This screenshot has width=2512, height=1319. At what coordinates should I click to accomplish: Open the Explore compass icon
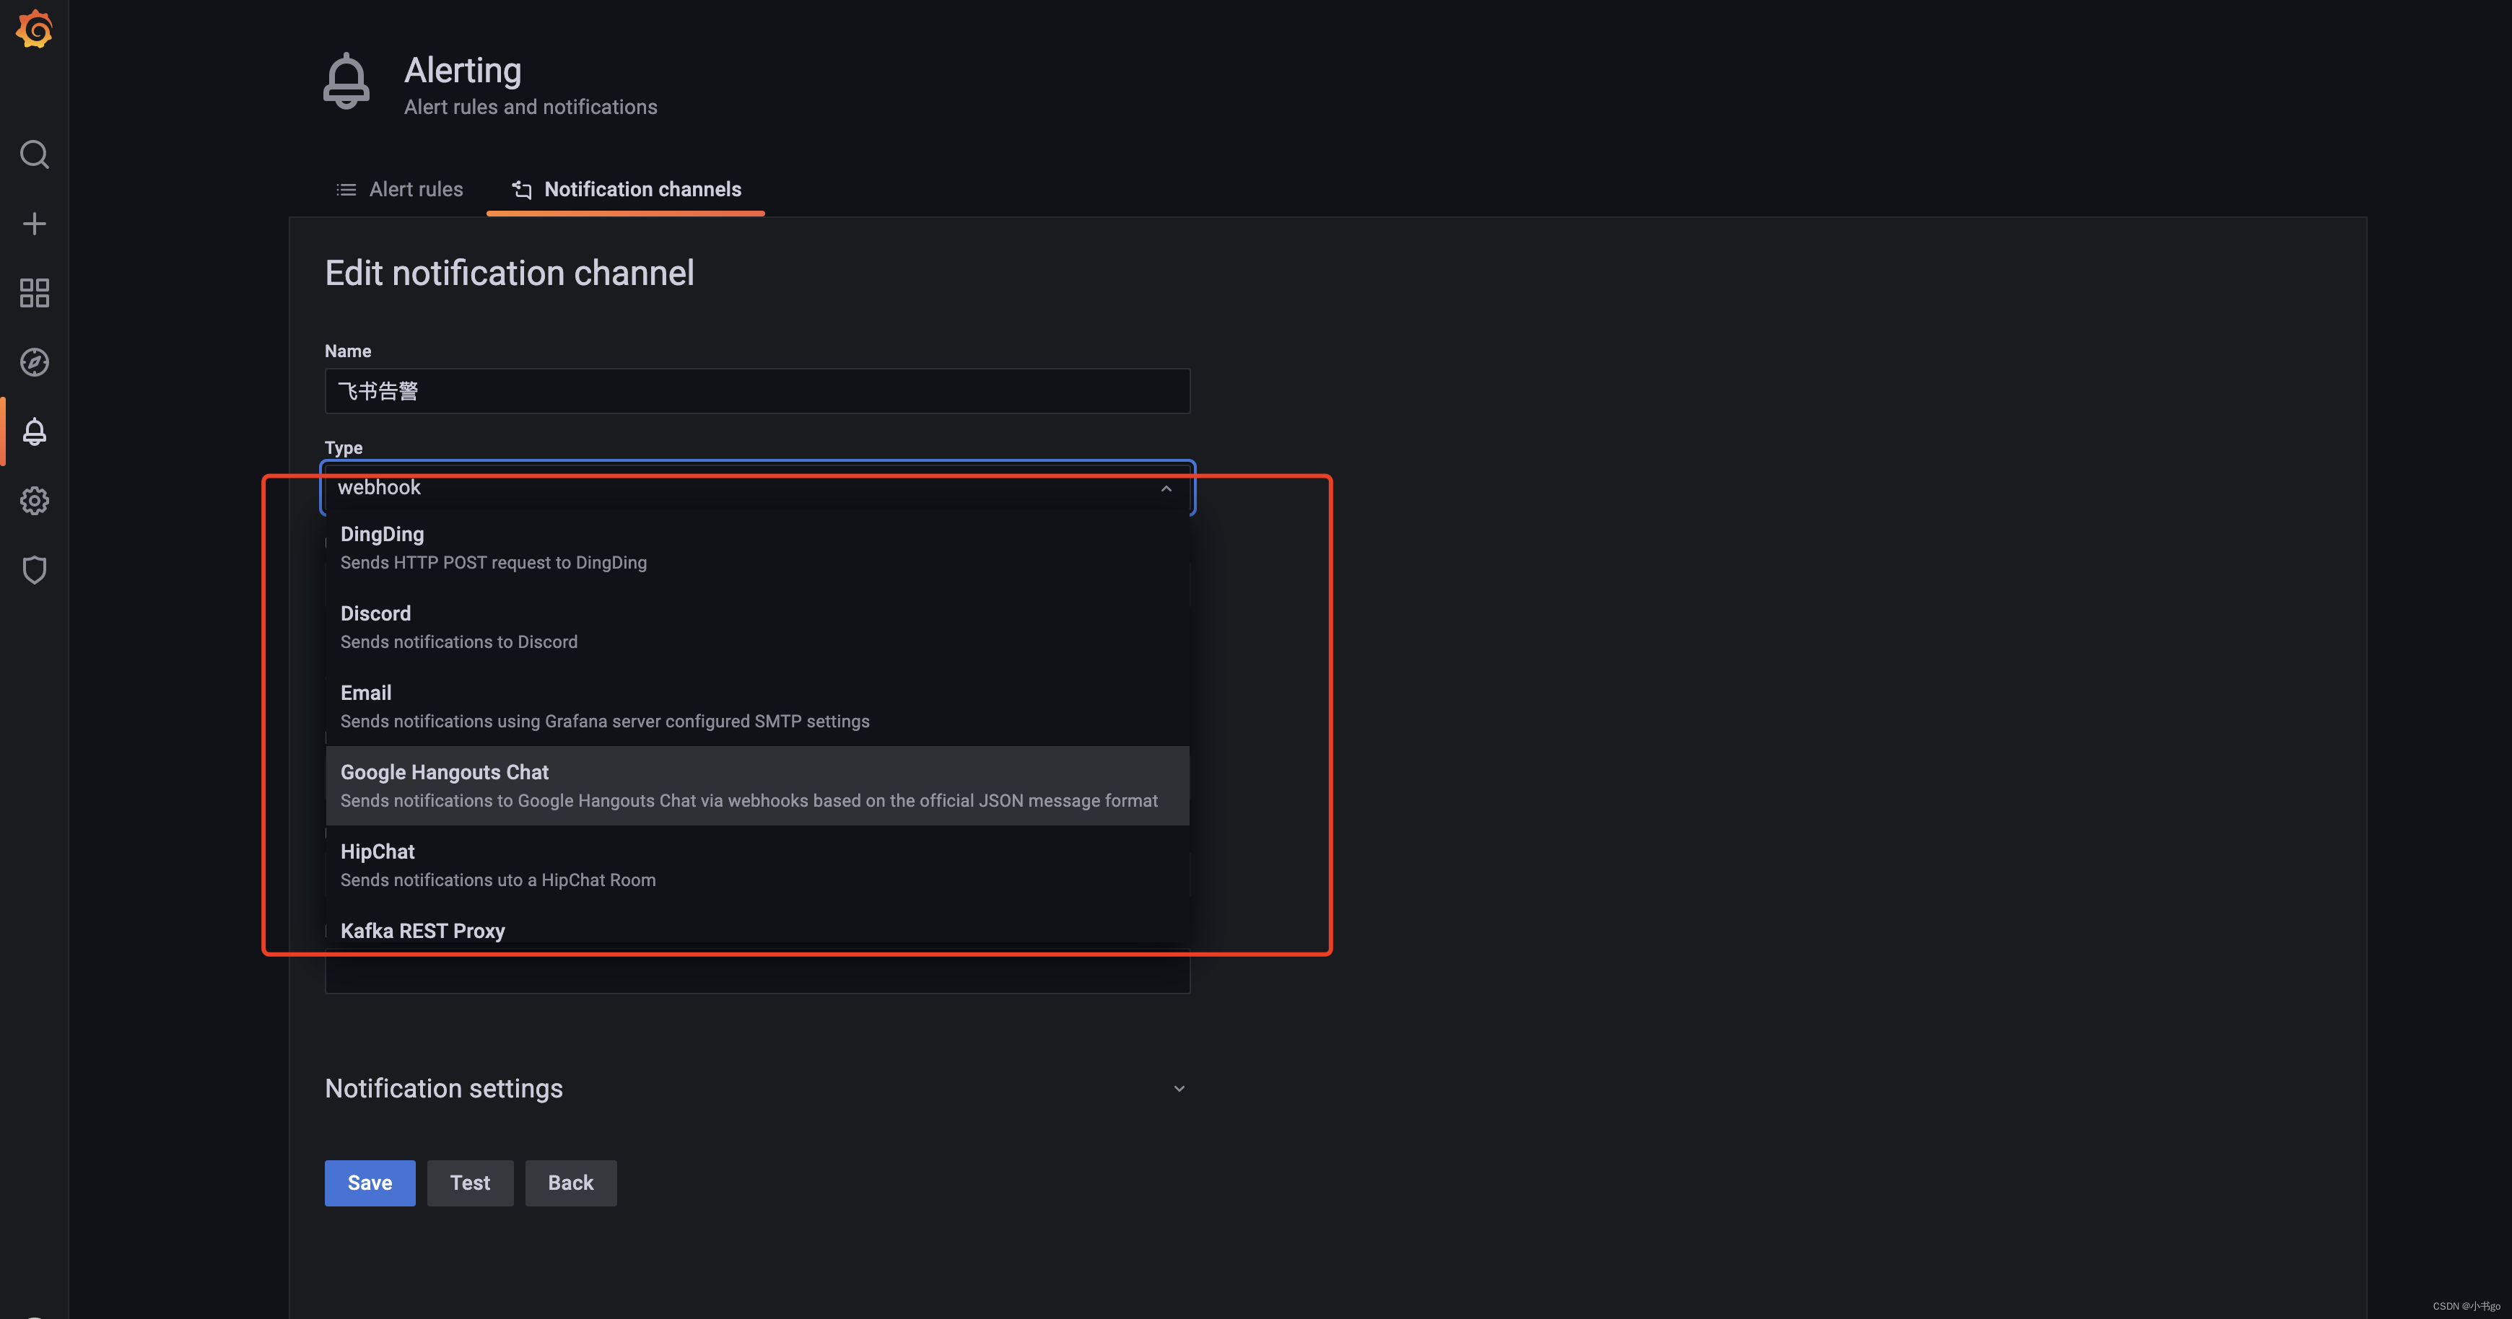34,361
